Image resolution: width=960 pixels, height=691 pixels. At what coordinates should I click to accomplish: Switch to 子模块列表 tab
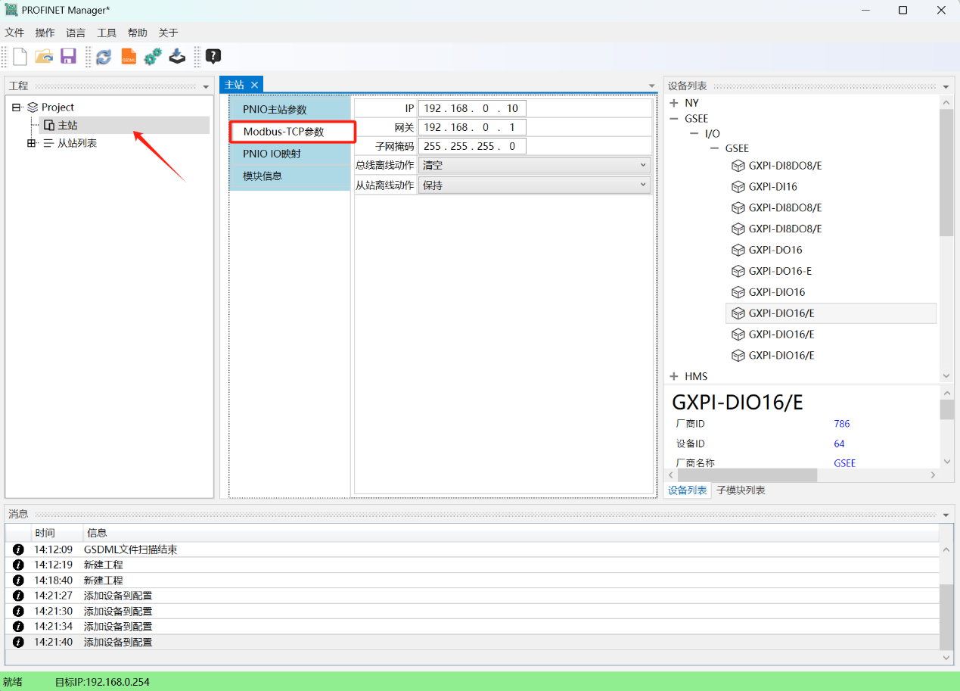click(741, 490)
